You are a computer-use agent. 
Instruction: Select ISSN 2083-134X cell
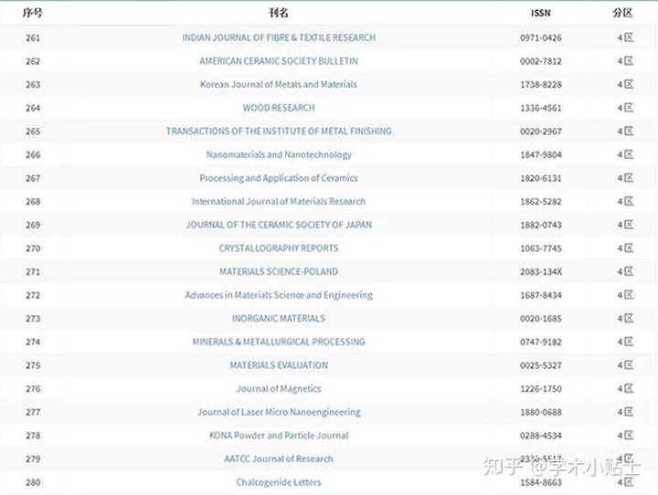540,272
